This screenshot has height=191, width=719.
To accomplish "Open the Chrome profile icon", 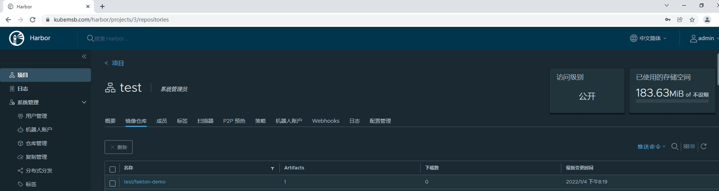I will (x=707, y=20).
